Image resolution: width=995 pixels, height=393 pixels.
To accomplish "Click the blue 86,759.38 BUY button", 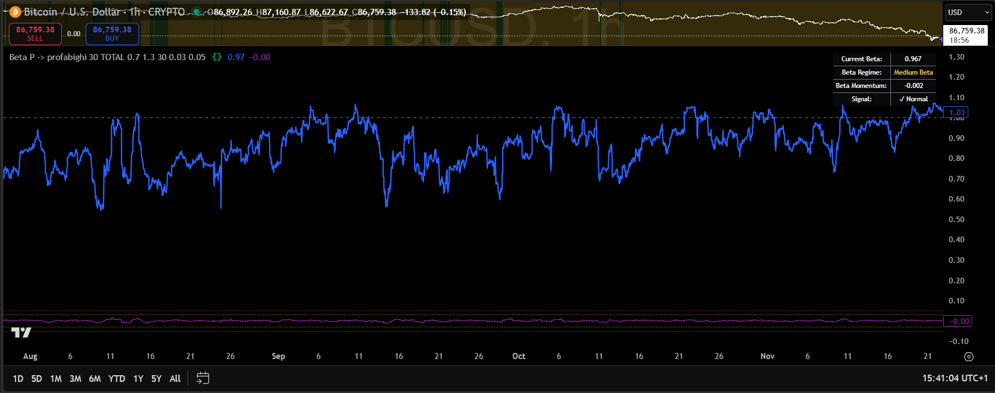I will 112,33.
